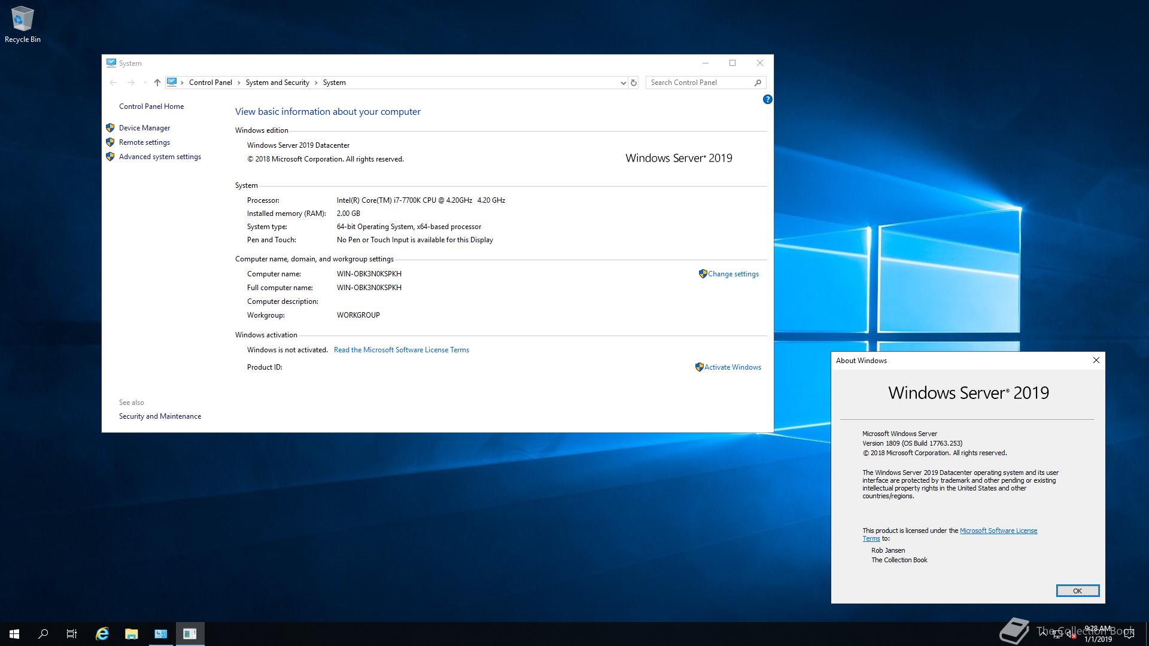Click Microsoft Software License Terms in About Windows

click(998, 531)
